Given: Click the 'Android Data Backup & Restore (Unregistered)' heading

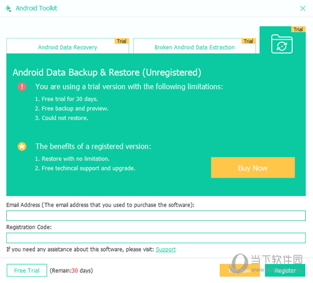Looking at the screenshot, I should [107, 72].
